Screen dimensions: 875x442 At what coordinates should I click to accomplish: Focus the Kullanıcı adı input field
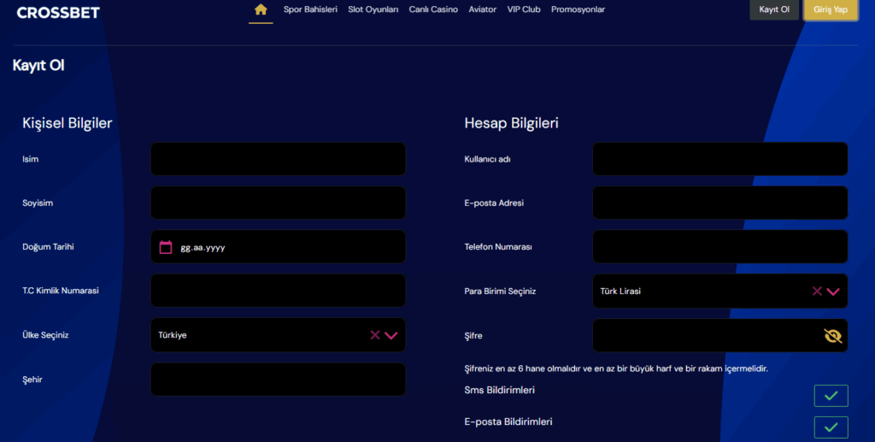pos(719,159)
